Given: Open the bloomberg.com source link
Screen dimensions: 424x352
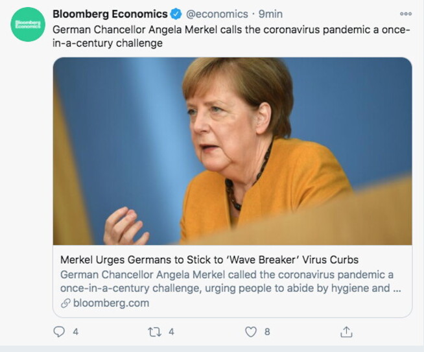Looking at the screenshot, I should click(111, 303).
